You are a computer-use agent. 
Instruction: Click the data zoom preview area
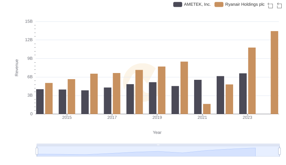pyautogui.click(x=158, y=151)
